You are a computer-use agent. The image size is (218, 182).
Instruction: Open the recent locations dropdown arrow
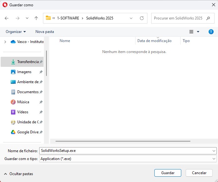(x=27, y=18)
